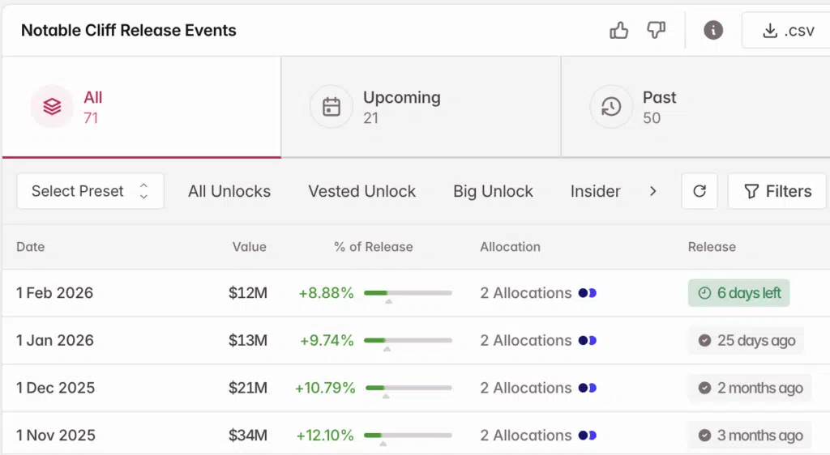Select the All Unlocks filter

coord(229,191)
